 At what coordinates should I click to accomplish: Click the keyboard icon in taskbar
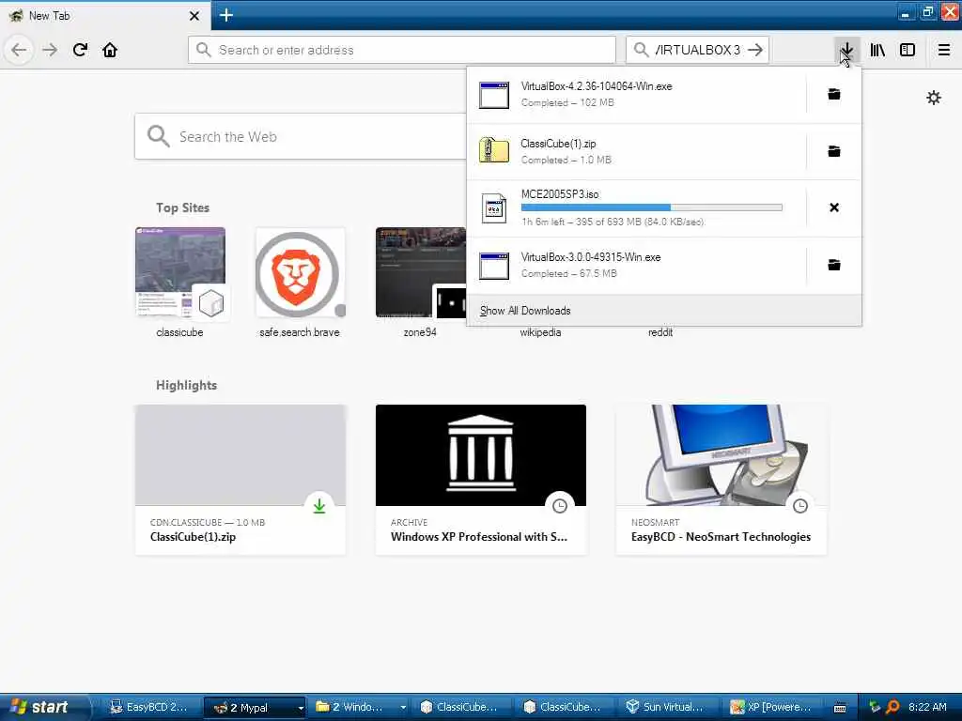(840, 708)
